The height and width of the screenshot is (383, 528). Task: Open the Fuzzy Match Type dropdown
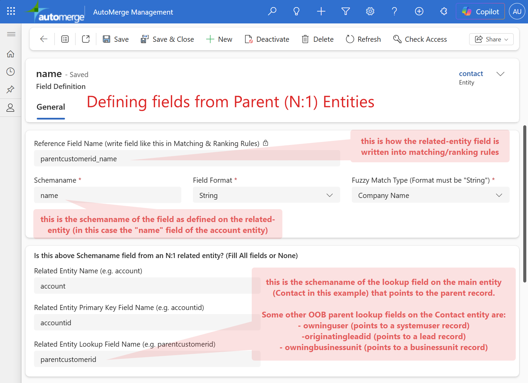coord(431,195)
